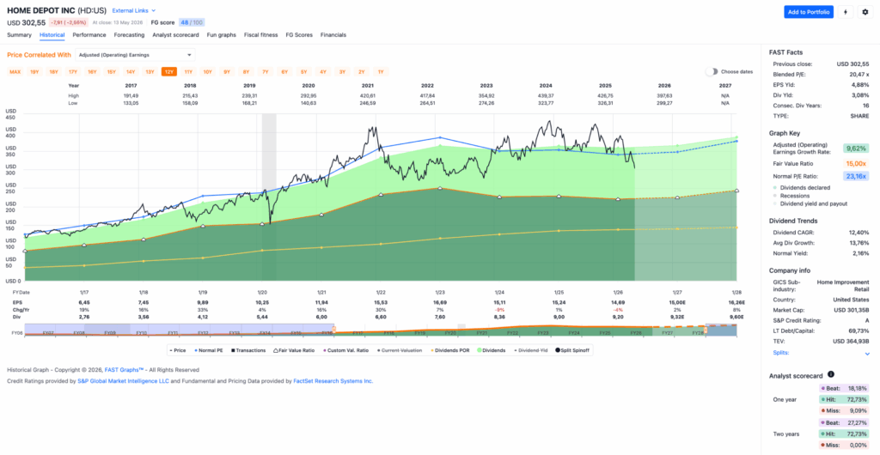Select the 7Y time range
The height and width of the screenshot is (455, 880).
[x=266, y=72]
